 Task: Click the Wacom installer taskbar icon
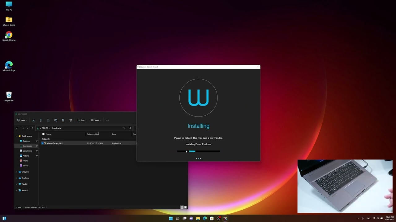tap(225, 218)
